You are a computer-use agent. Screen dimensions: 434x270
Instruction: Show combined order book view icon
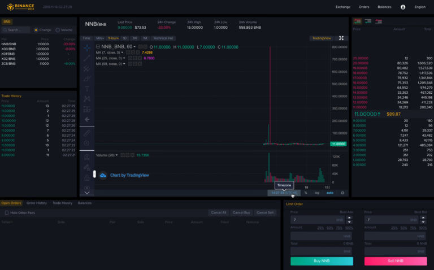pos(357,21)
